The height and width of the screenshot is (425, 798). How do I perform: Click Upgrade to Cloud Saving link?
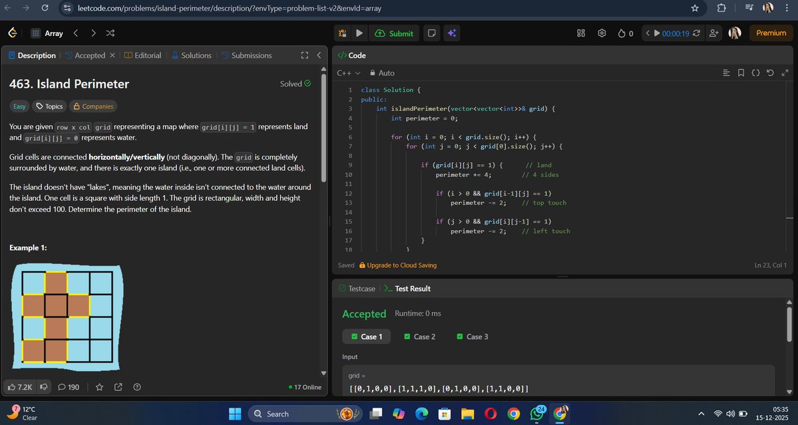click(x=398, y=265)
